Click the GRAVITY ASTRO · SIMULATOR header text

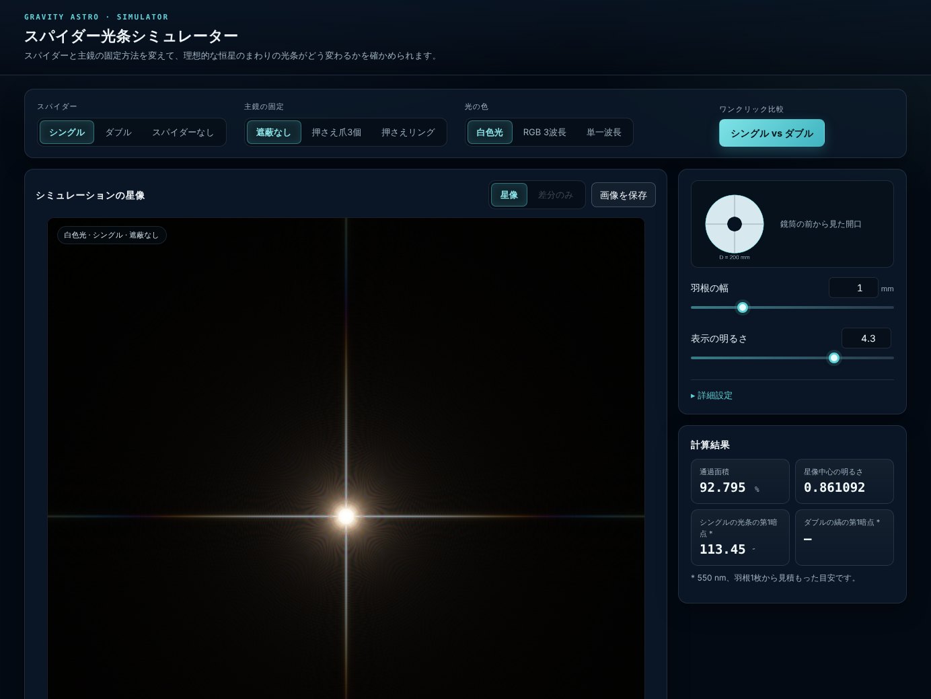(x=96, y=17)
